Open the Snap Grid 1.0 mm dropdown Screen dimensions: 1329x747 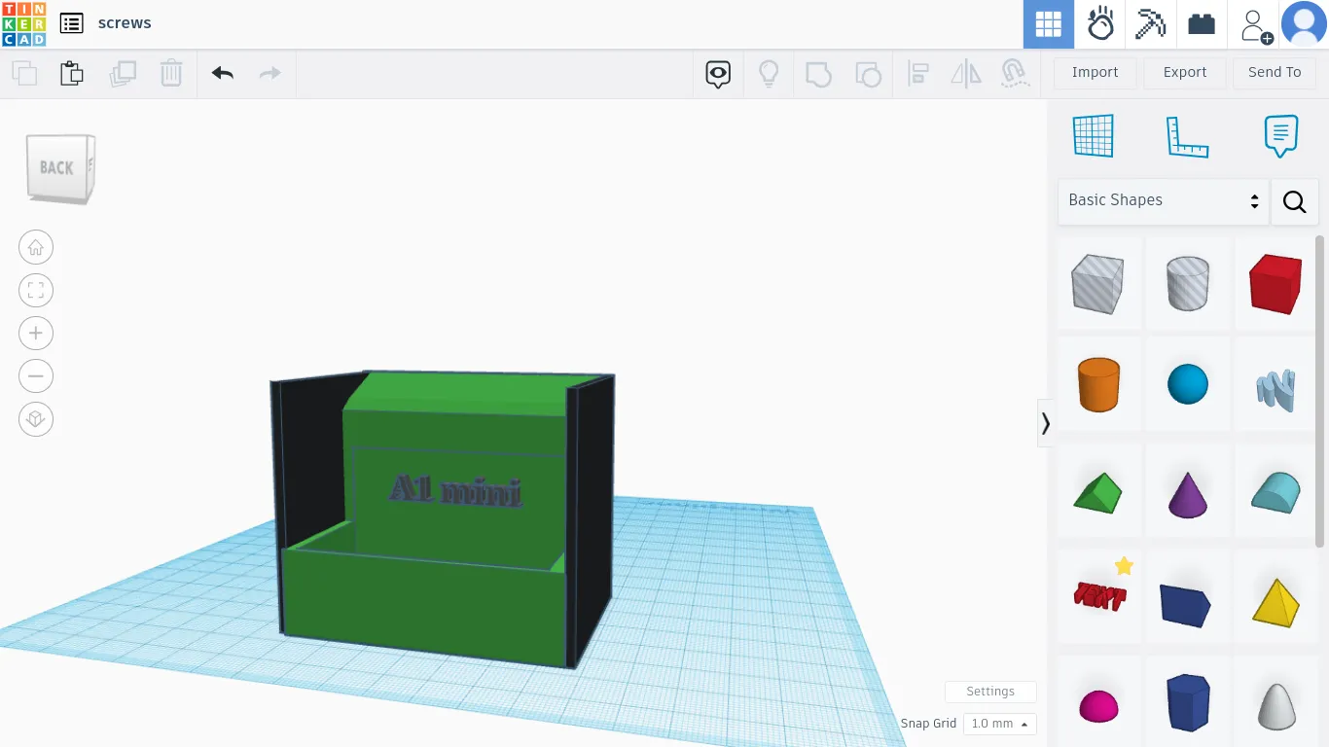pyautogui.click(x=999, y=724)
